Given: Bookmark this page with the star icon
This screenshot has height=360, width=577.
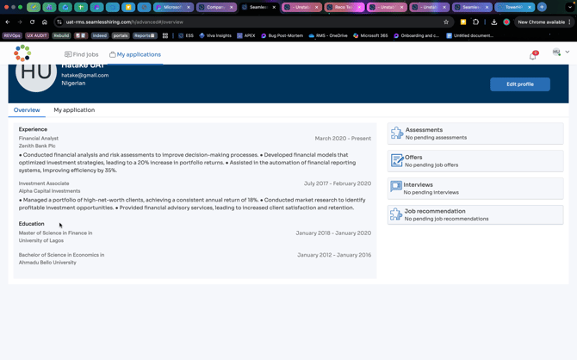Looking at the screenshot, I should click(446, 22).
